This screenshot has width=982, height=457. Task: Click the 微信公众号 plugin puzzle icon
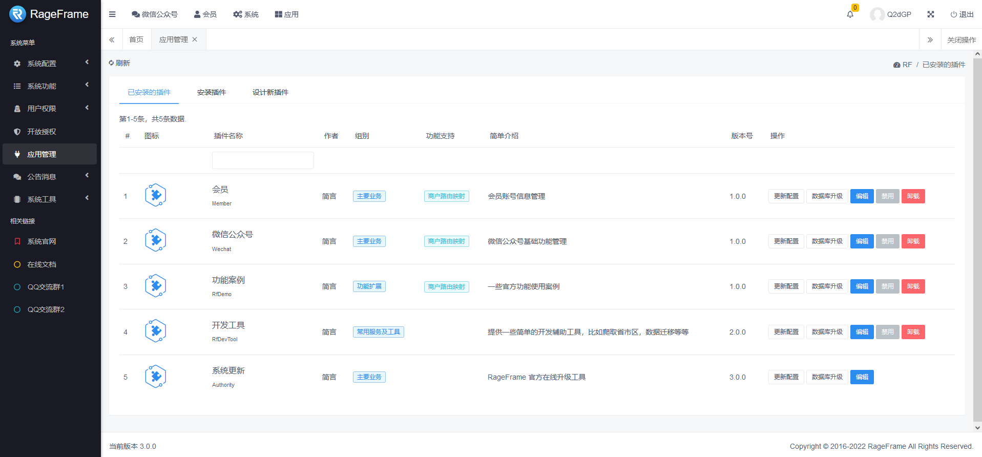click(155, 240)
